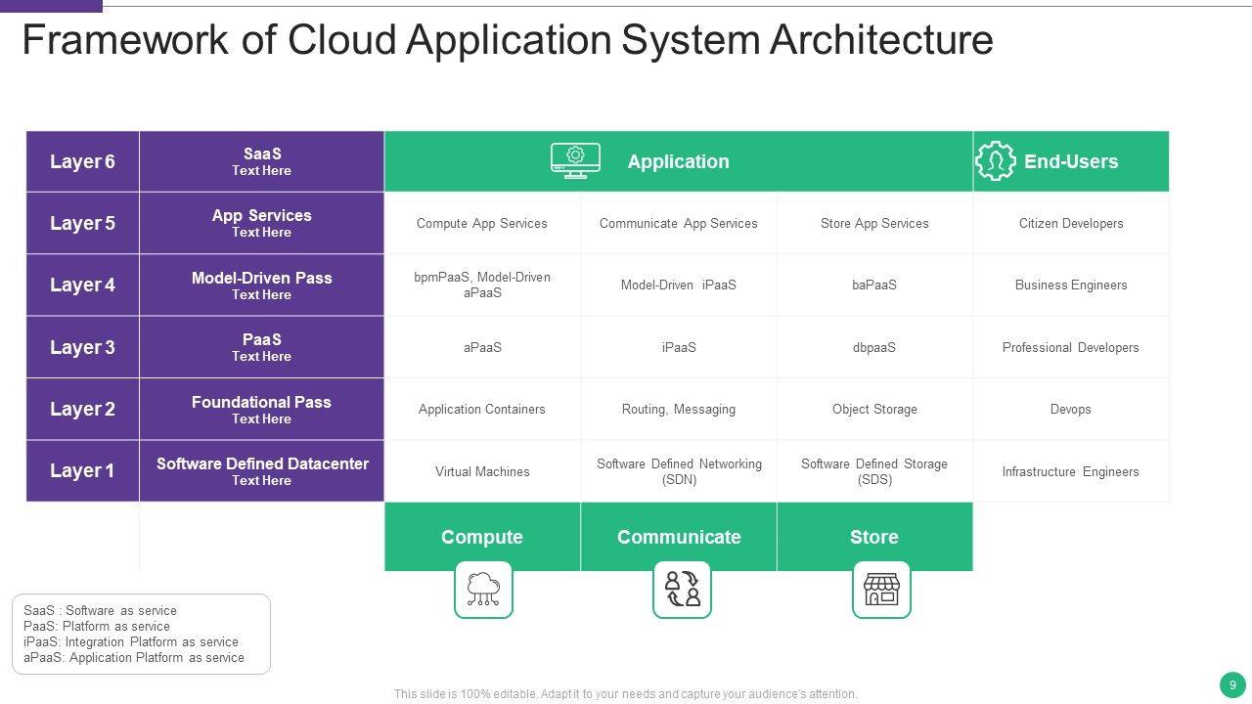Screen dimensions: 1252x704
Task: Select the cloud Compute icon
Action: click(483, 590)
